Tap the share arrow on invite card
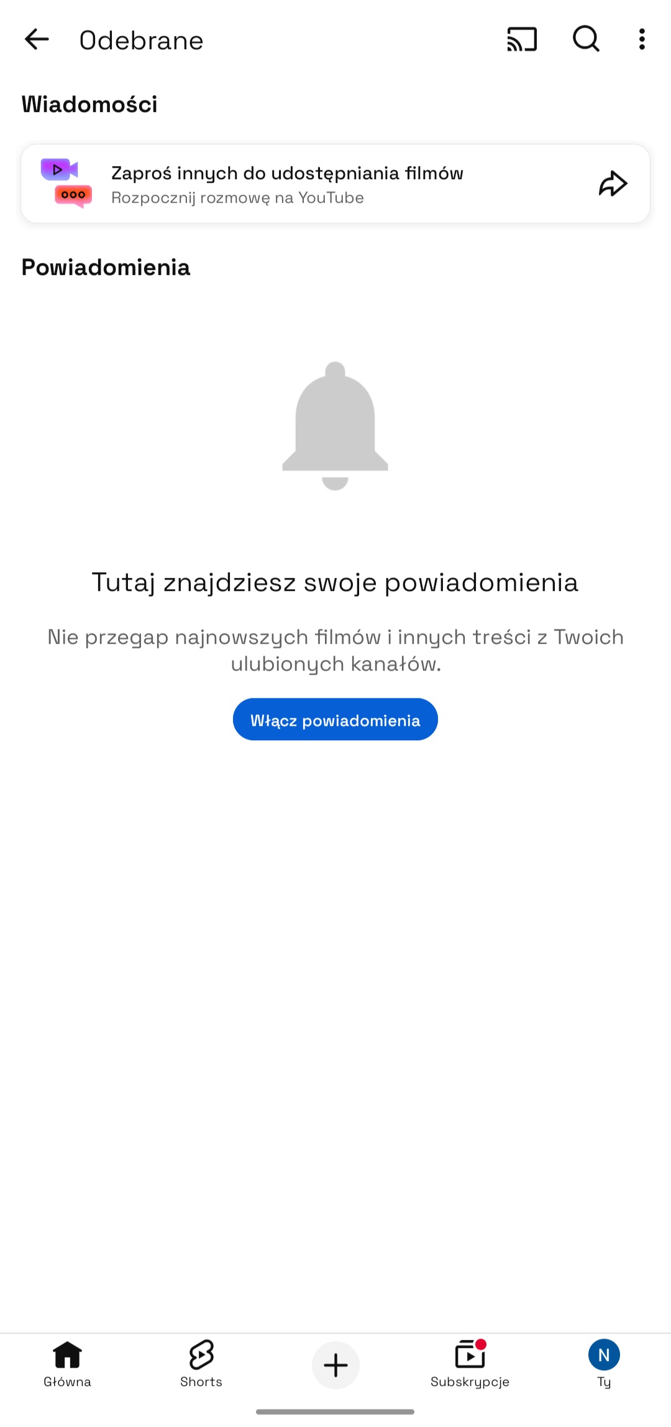The height and width of the screenshot is (1427, 671). 613,184
